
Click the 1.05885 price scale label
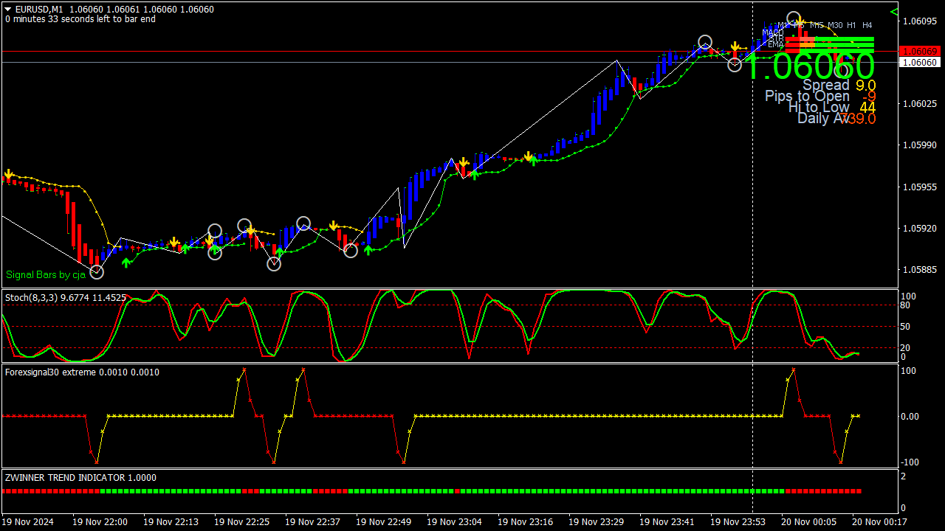[x=921, y=271]
